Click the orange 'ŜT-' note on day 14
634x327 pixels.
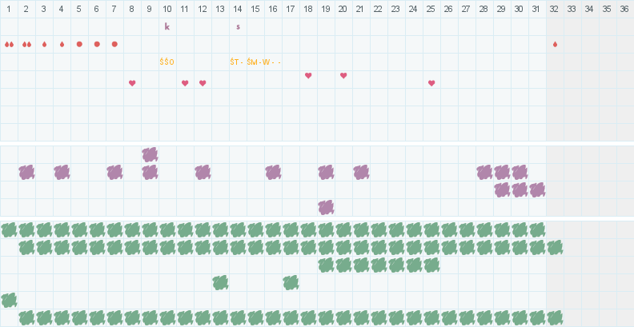point(237,62)
